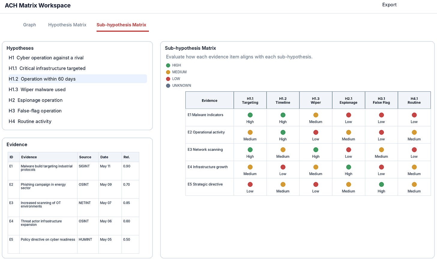
Task: Select the red dot for E2 under H1.3 Wiper
Action: click(316, 132)
